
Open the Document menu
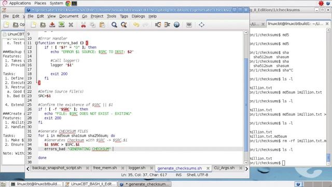68,16
